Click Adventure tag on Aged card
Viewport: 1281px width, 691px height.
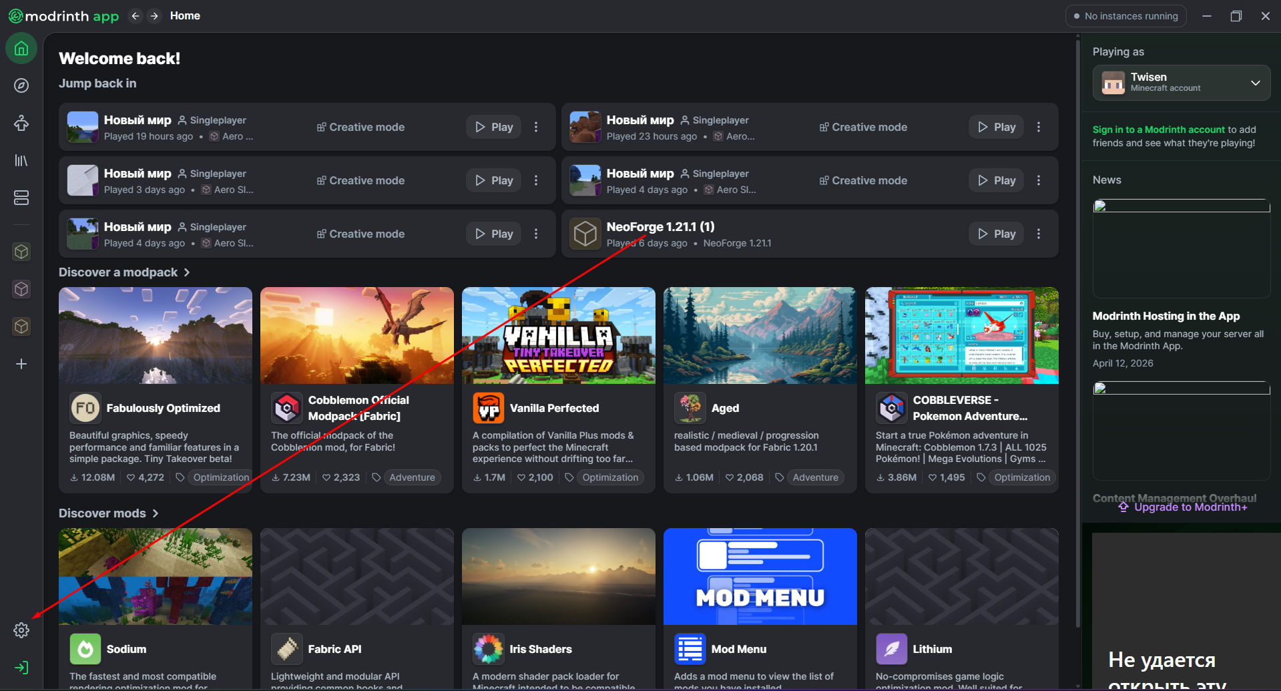click(x=815, y=477)
